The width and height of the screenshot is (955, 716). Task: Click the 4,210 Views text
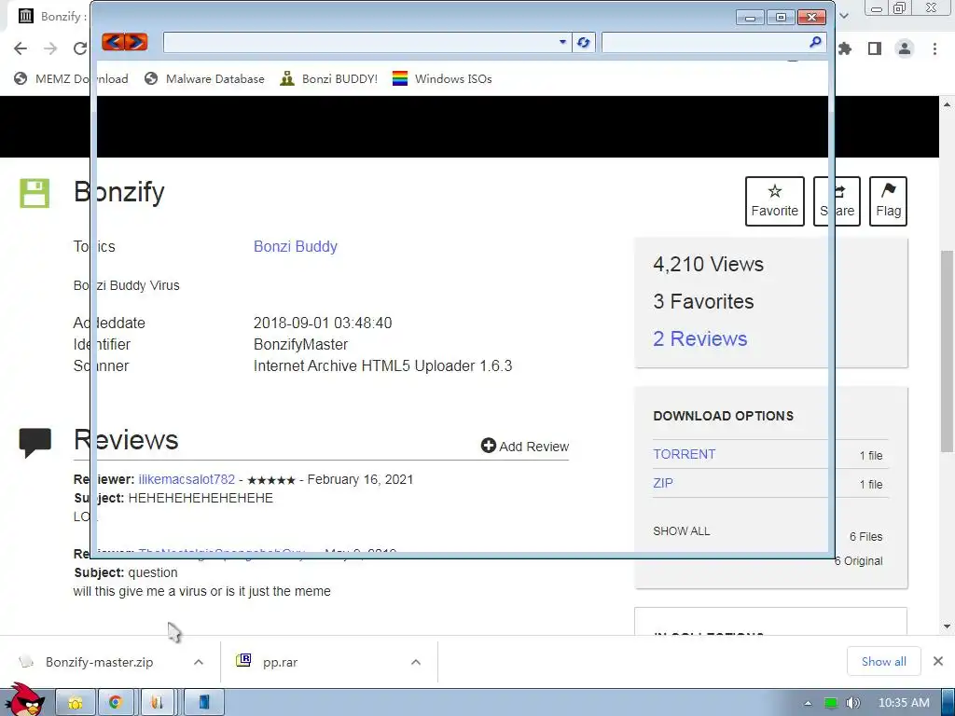tap(708, 264)
